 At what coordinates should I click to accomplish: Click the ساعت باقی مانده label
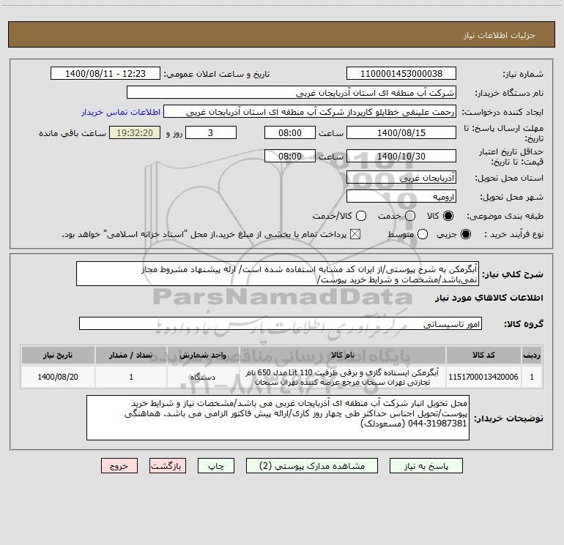point(73,133)
